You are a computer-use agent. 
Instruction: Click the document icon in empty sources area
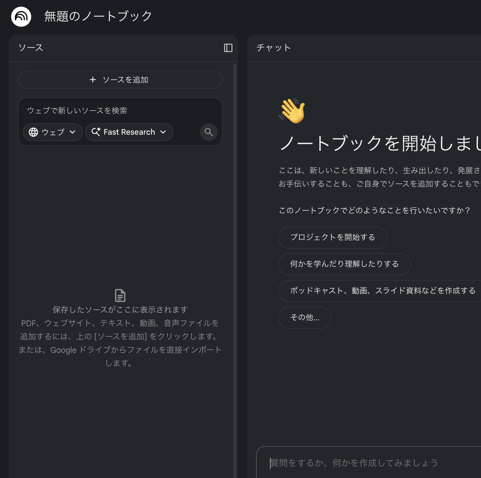[x=120, y=295]
